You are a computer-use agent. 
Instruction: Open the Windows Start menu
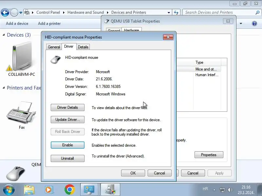point(9,190)
